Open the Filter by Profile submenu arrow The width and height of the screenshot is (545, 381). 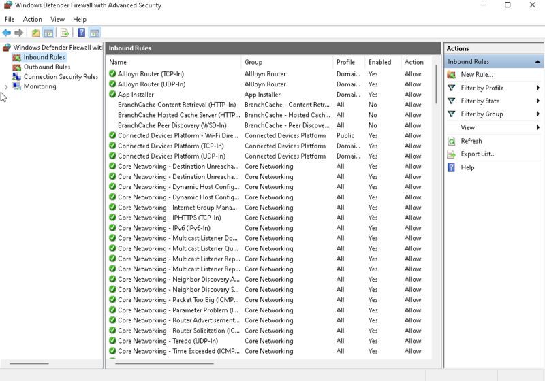click(538, 88)
